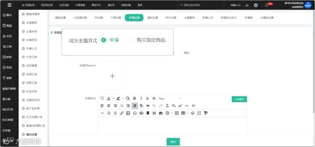Click the banner upload plus box
The width and height of the screenshot is (315, 147).
[x=112, y=76]
